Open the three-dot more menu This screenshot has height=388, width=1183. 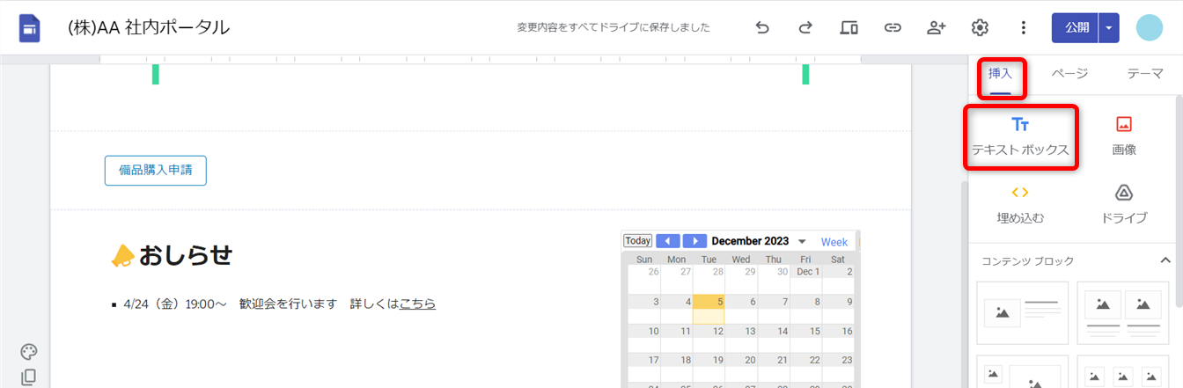1023,27
